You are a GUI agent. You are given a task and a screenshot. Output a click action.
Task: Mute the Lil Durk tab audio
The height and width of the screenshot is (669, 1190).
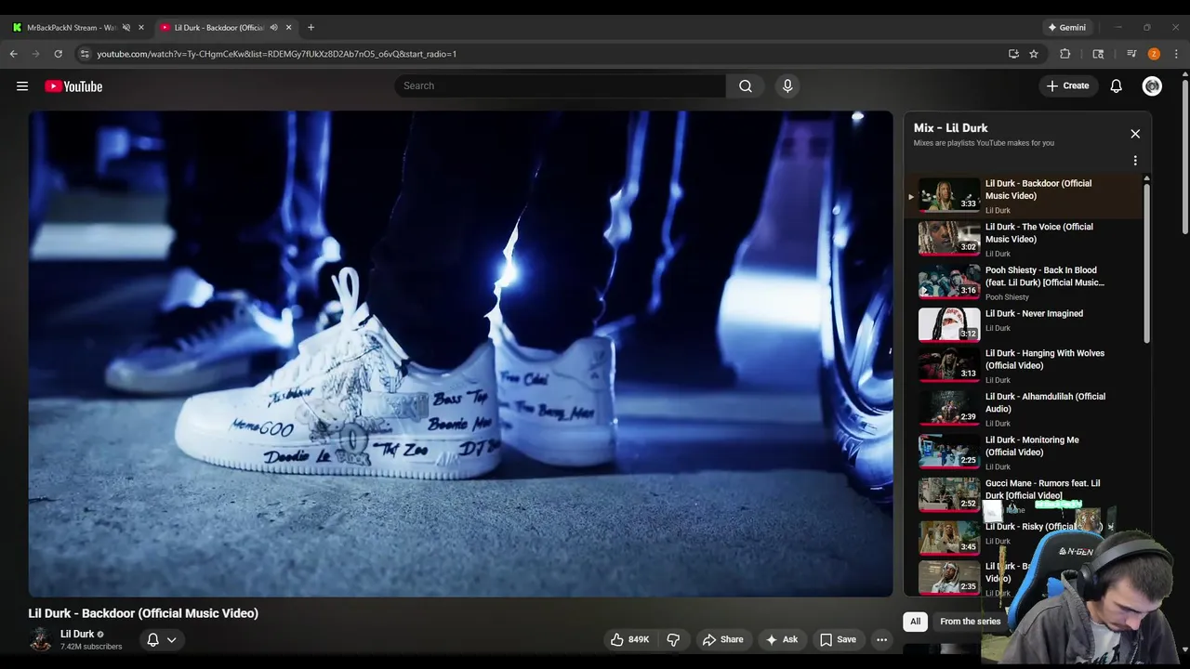pyautogui.click(x=273, y=27)
